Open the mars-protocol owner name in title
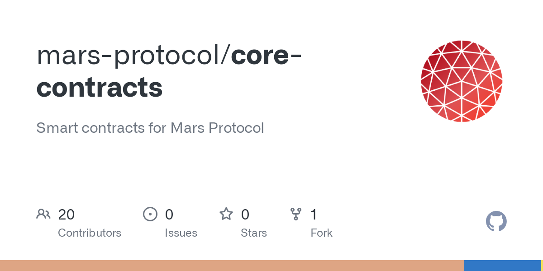The width and height of the screenshot is (543, 271). [x=130, y=55]
